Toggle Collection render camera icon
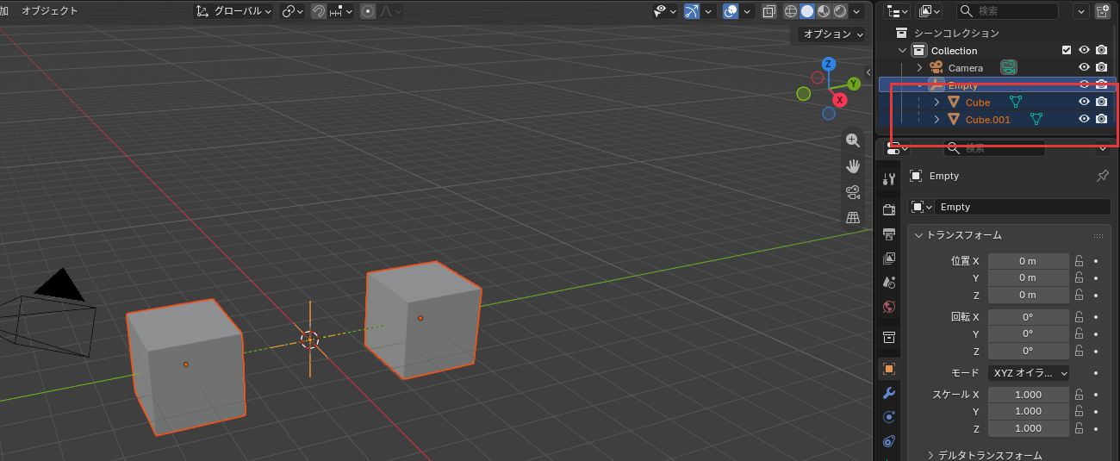This screenshot has width=1120, height=461. coord(1101,50)
